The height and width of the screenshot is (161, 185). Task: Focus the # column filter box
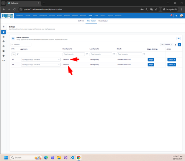pos(14,54)
